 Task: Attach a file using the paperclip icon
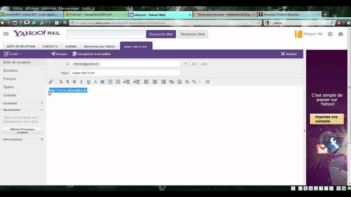click(x=51, y=82)
